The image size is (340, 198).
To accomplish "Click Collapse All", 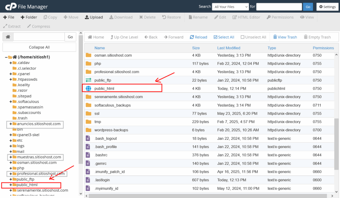I will click(39, 47).
